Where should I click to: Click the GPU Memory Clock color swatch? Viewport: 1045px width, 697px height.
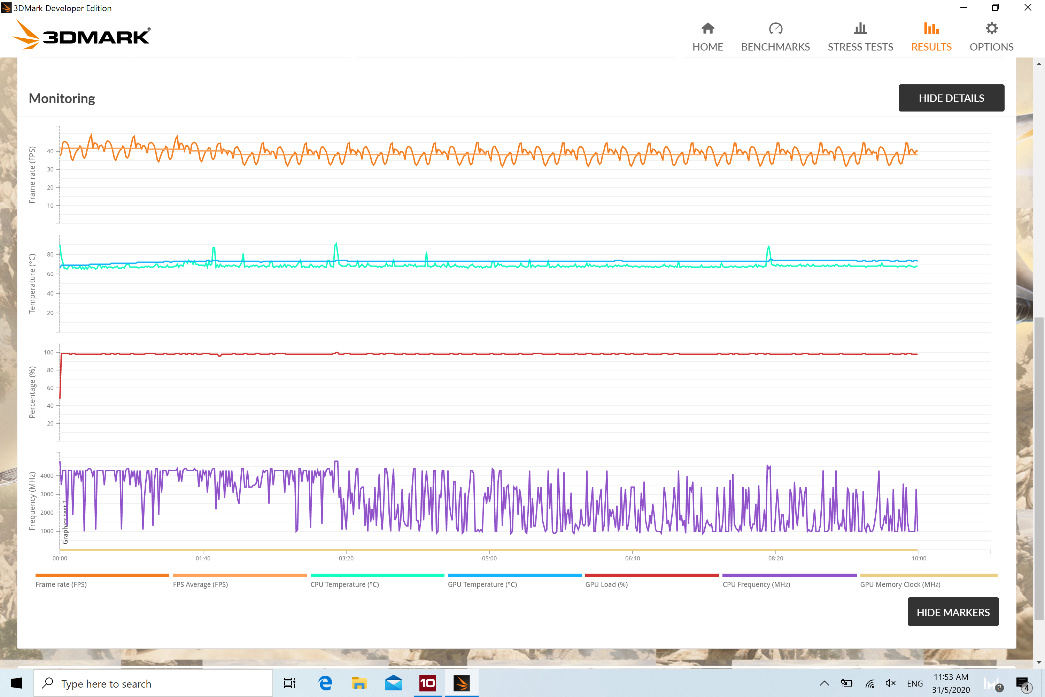point(928,575)
